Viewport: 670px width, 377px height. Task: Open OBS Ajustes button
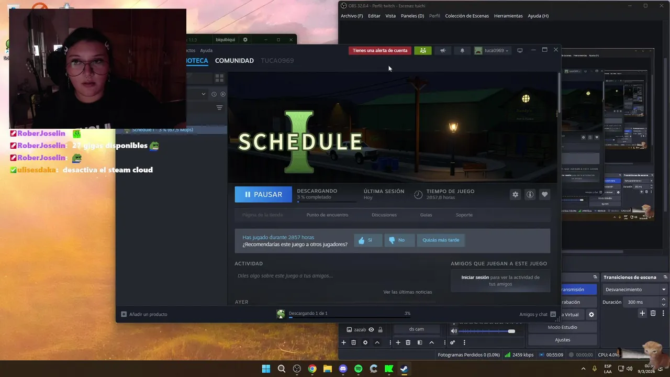point(562,340)
